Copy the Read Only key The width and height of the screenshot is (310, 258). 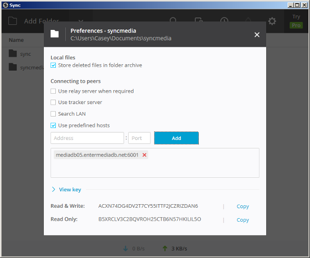tap(243, 220)
